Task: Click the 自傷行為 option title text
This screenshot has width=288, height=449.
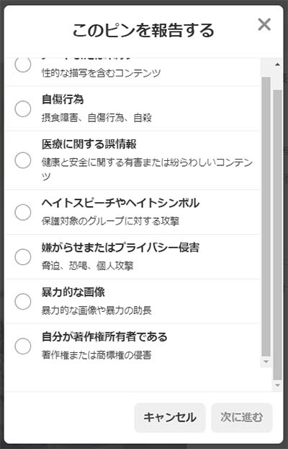Action: pos(63,100)
